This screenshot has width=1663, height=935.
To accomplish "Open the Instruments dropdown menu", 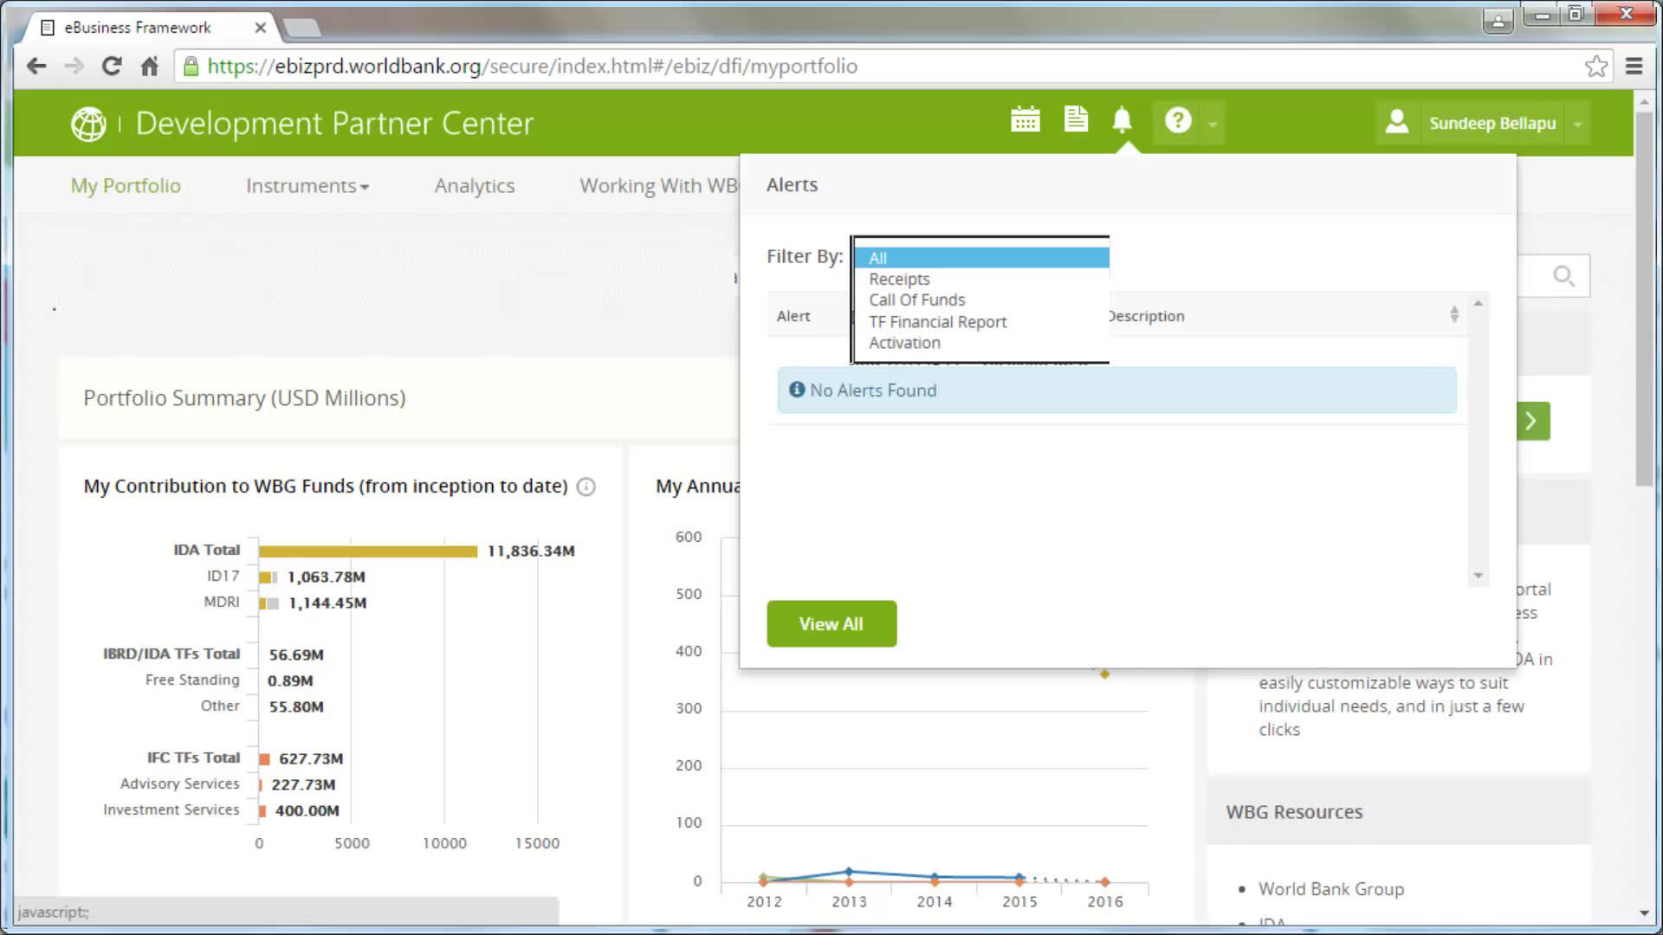I will [307, 186].
